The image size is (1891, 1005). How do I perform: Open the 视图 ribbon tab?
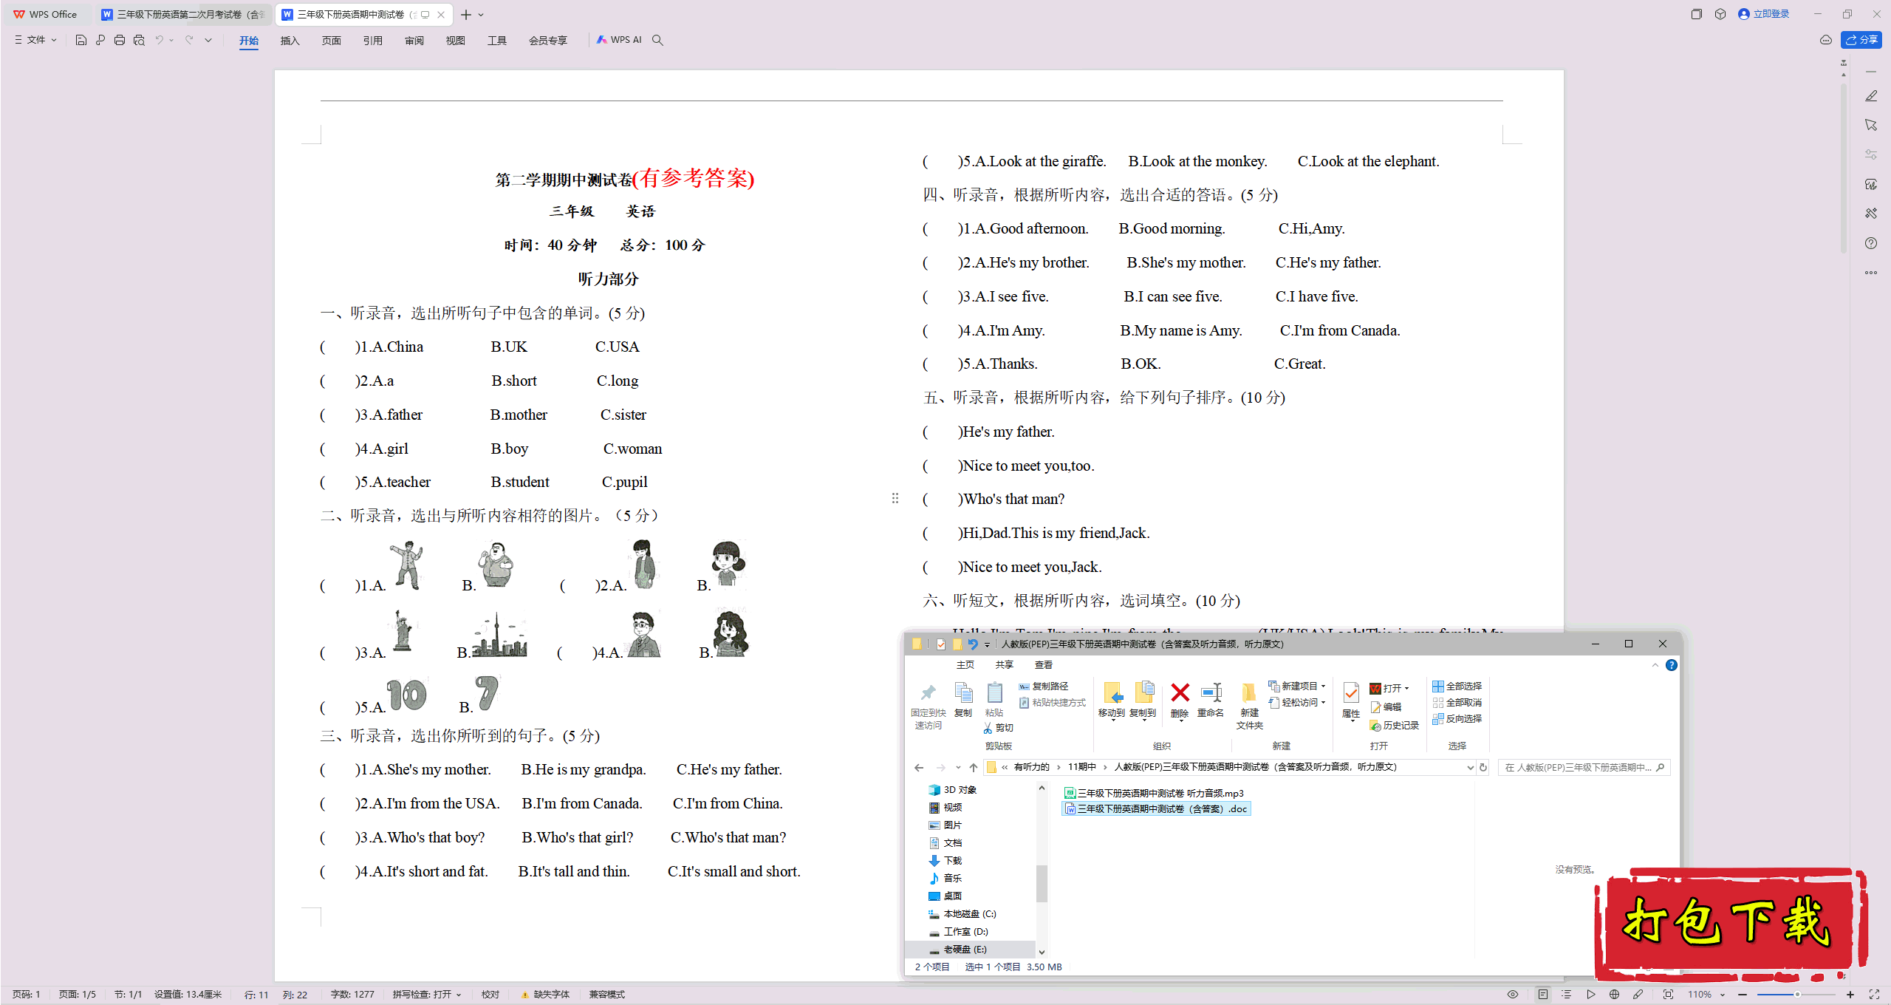coord(455,41)
